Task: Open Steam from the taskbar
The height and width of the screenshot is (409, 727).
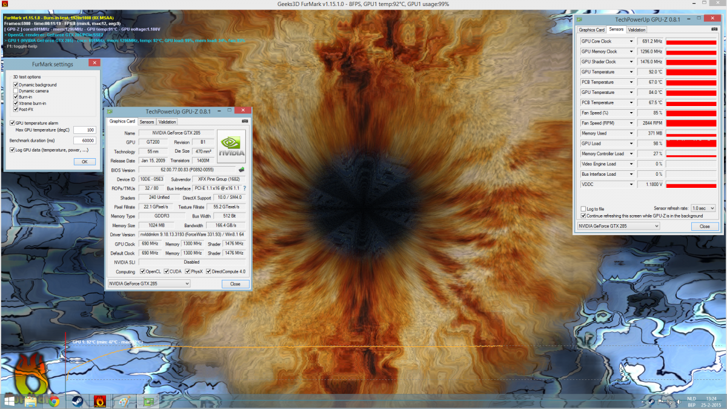Action: (76, 401)
